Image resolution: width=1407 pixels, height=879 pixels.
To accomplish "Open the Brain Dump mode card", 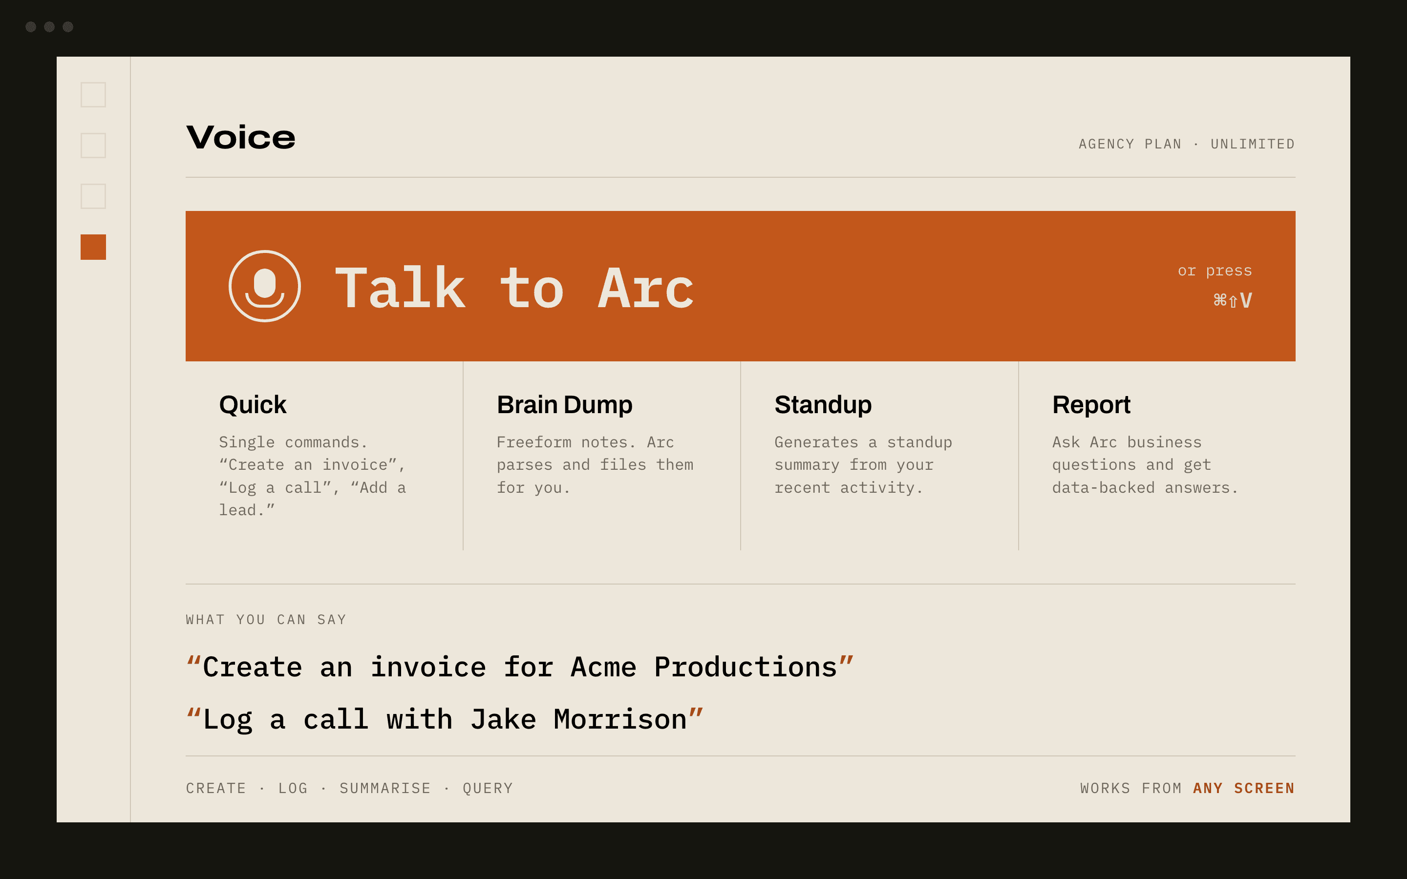I will pyautogui.click(x=602, y=456).
